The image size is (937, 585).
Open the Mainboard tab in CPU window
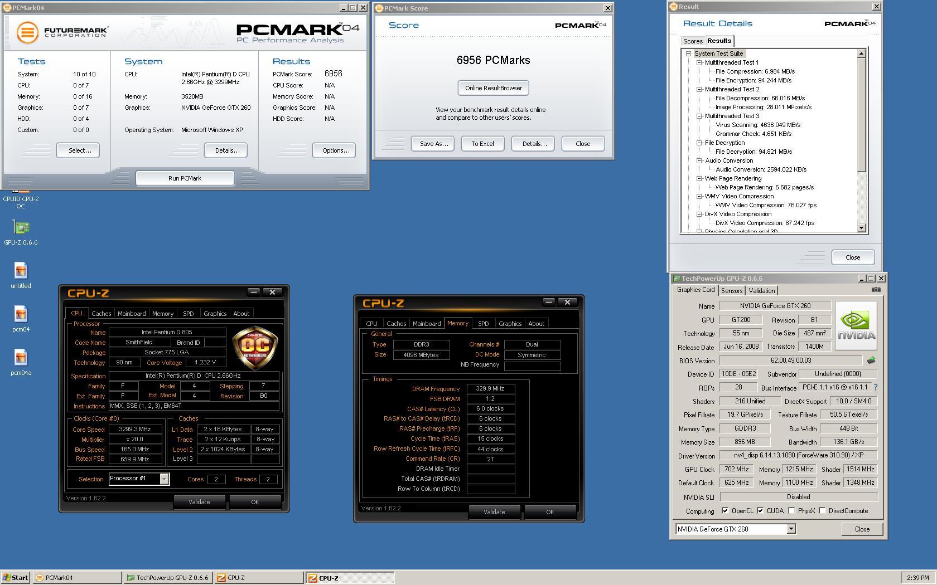click(132, 314)
